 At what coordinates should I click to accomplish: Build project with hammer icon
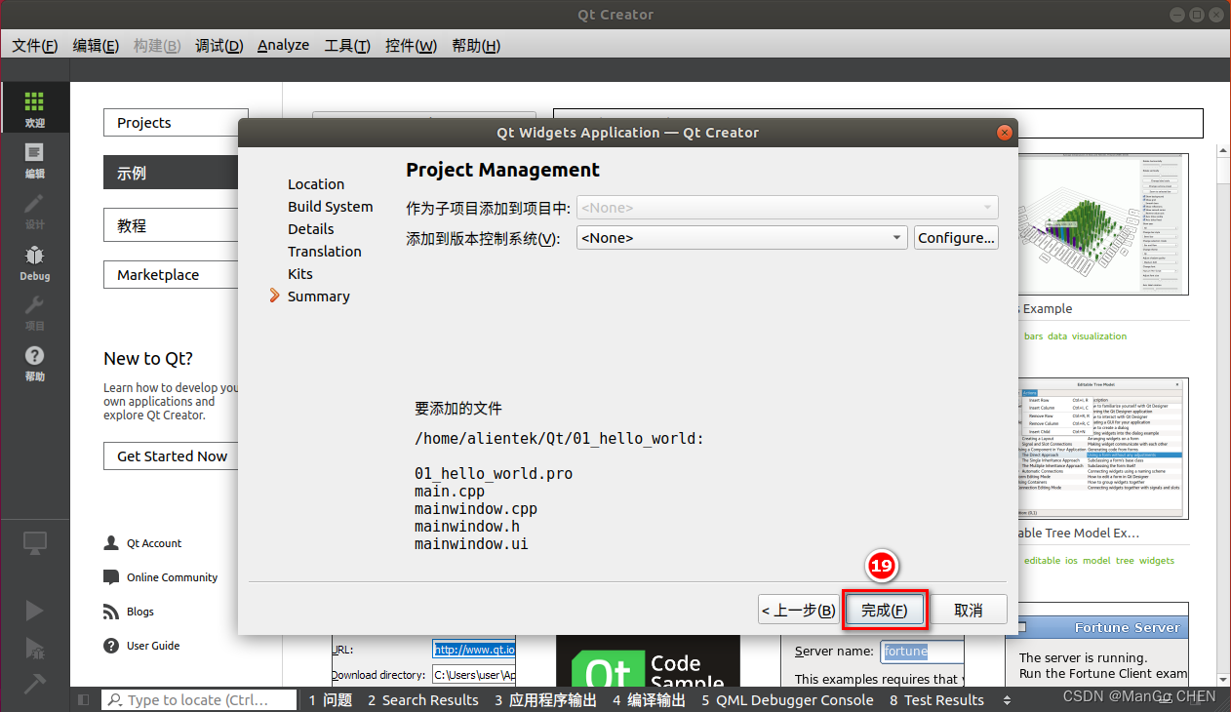pos(34,684)
